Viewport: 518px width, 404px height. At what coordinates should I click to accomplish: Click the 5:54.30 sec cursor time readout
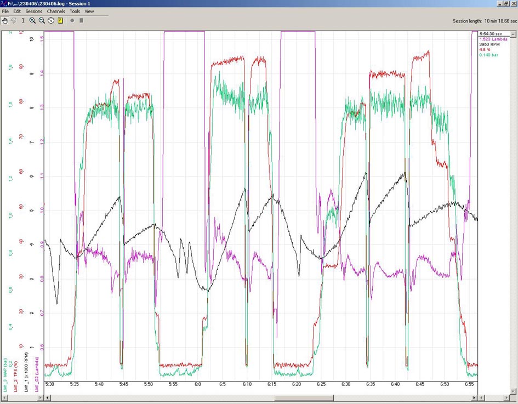point(491,33)
